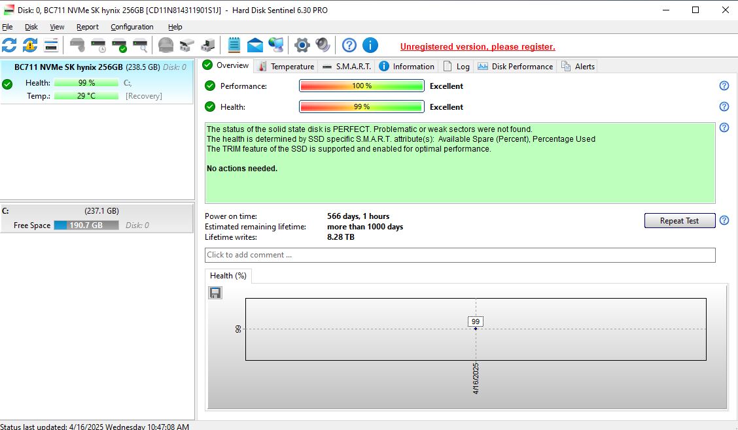Viewport: 738px width, 430px height.
Task: Click the refresh icon with warning triangle
Action: pyautogui.click(x=30, y=45)
